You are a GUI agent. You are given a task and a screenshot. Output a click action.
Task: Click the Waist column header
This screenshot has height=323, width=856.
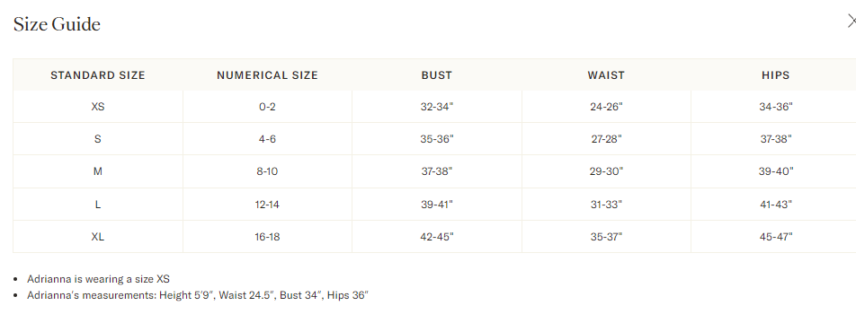tap(606, 75)
